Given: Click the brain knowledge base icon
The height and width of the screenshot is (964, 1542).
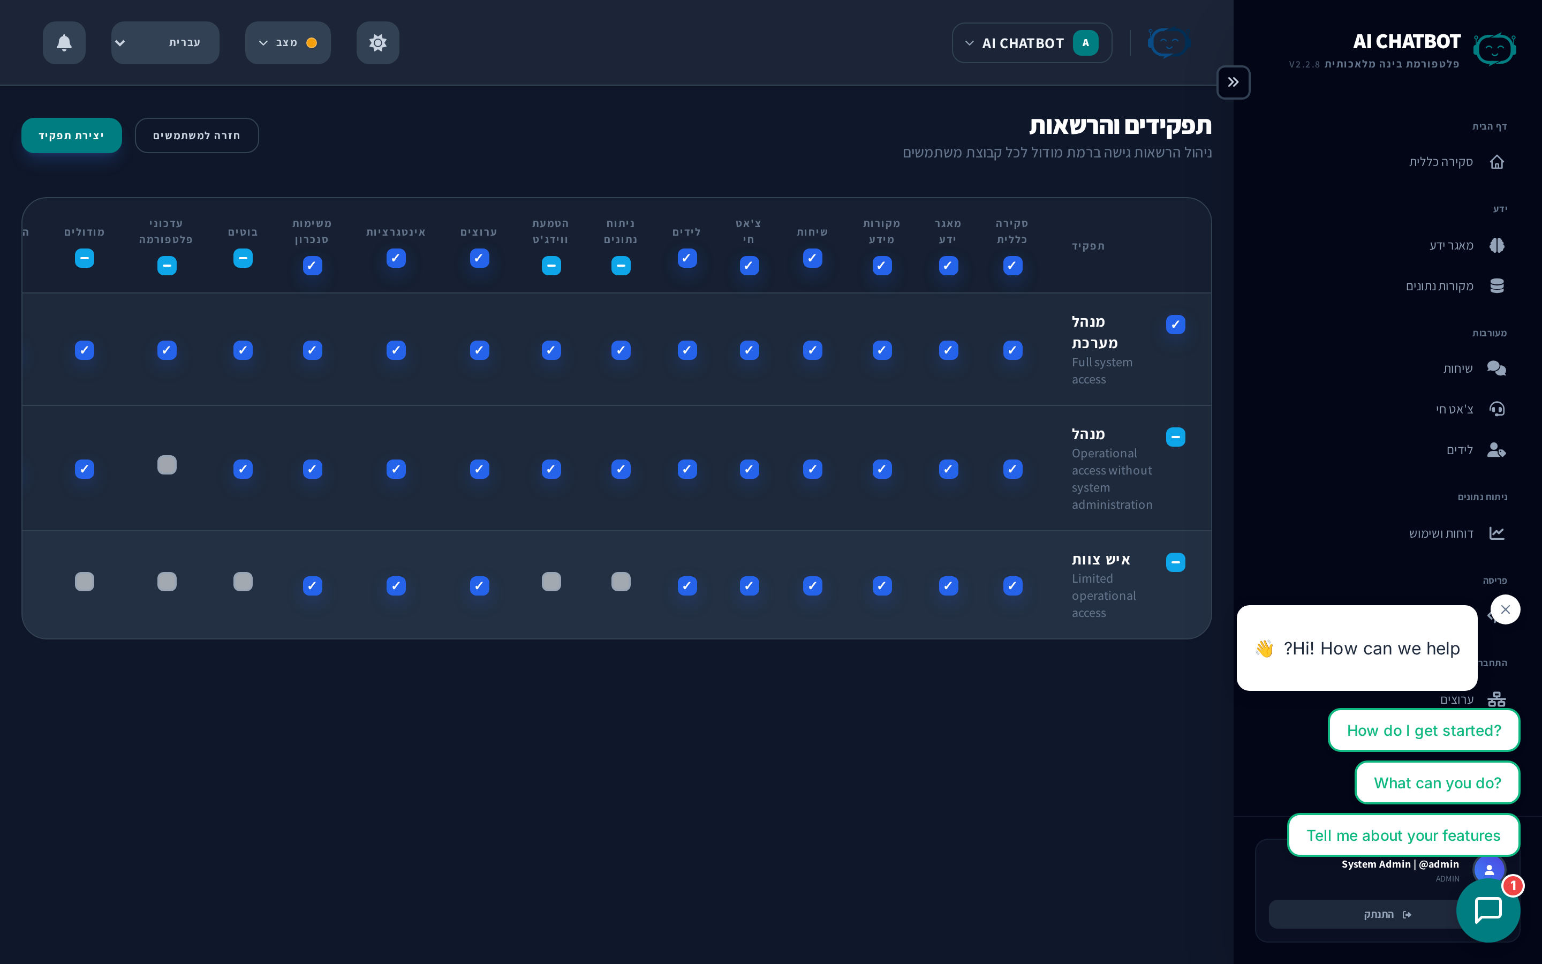Looking at the screenshot, I should point(1497,245).
